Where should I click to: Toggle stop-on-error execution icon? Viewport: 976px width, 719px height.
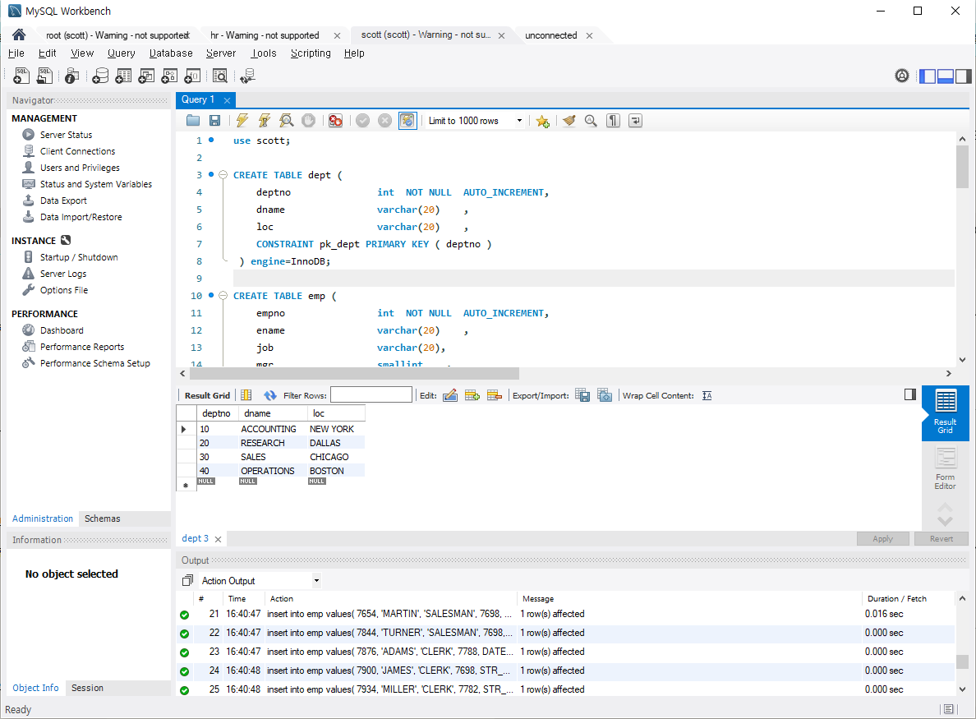[335, 121]
